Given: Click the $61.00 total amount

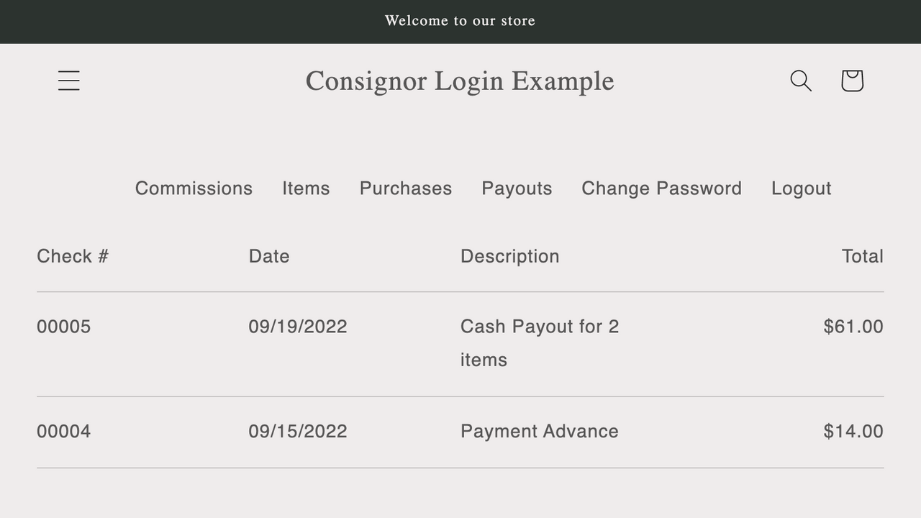Looking at the screenshot, I should pyautogui.click(x=853, y=327).
